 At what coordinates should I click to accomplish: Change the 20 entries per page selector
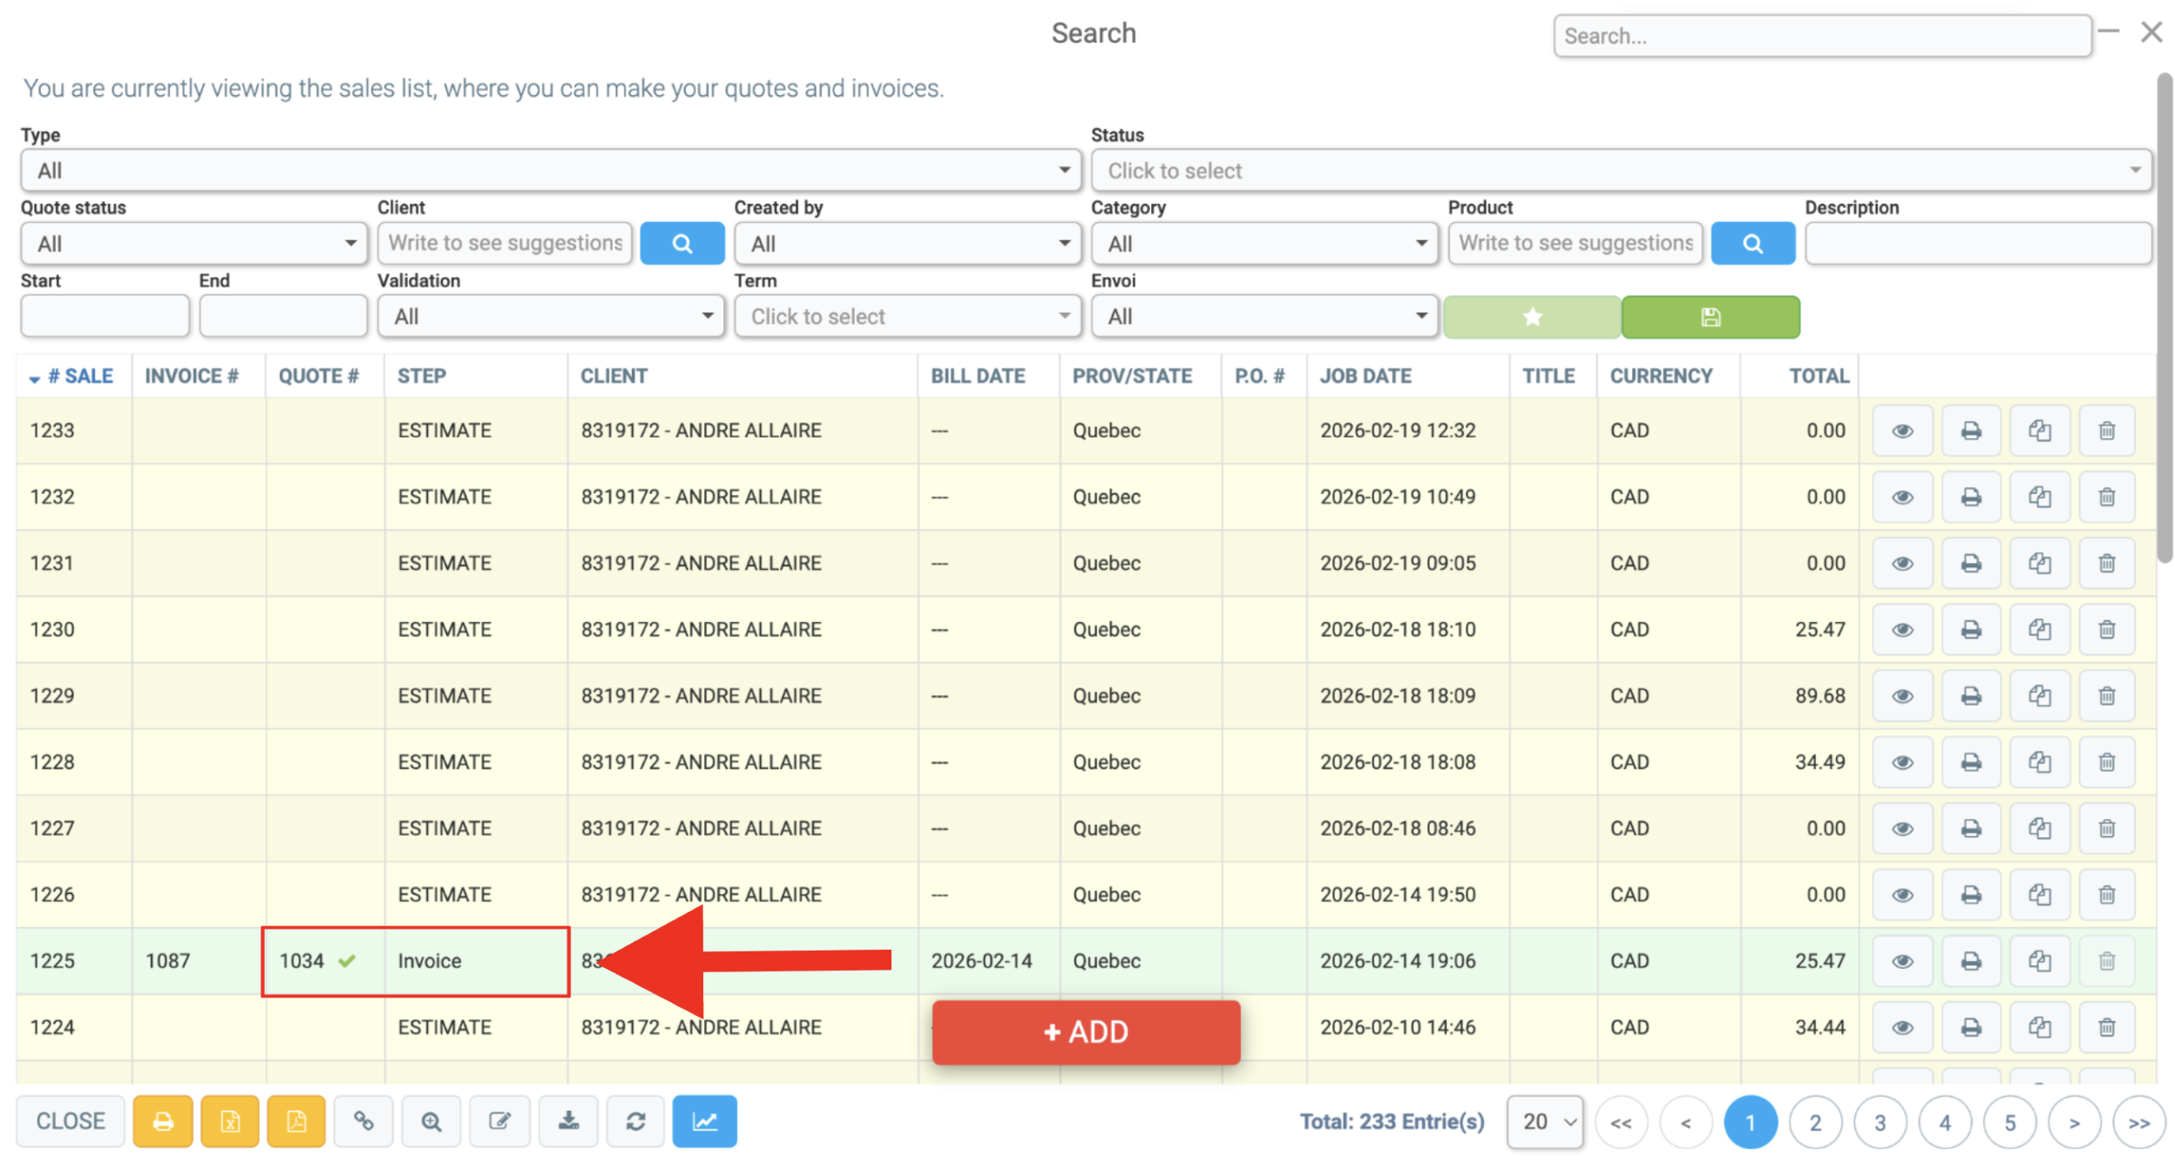click(x=1544, y=1121)
